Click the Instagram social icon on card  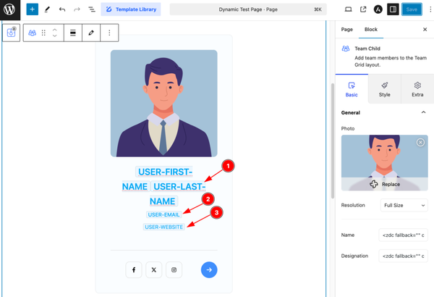pos(174,269)
